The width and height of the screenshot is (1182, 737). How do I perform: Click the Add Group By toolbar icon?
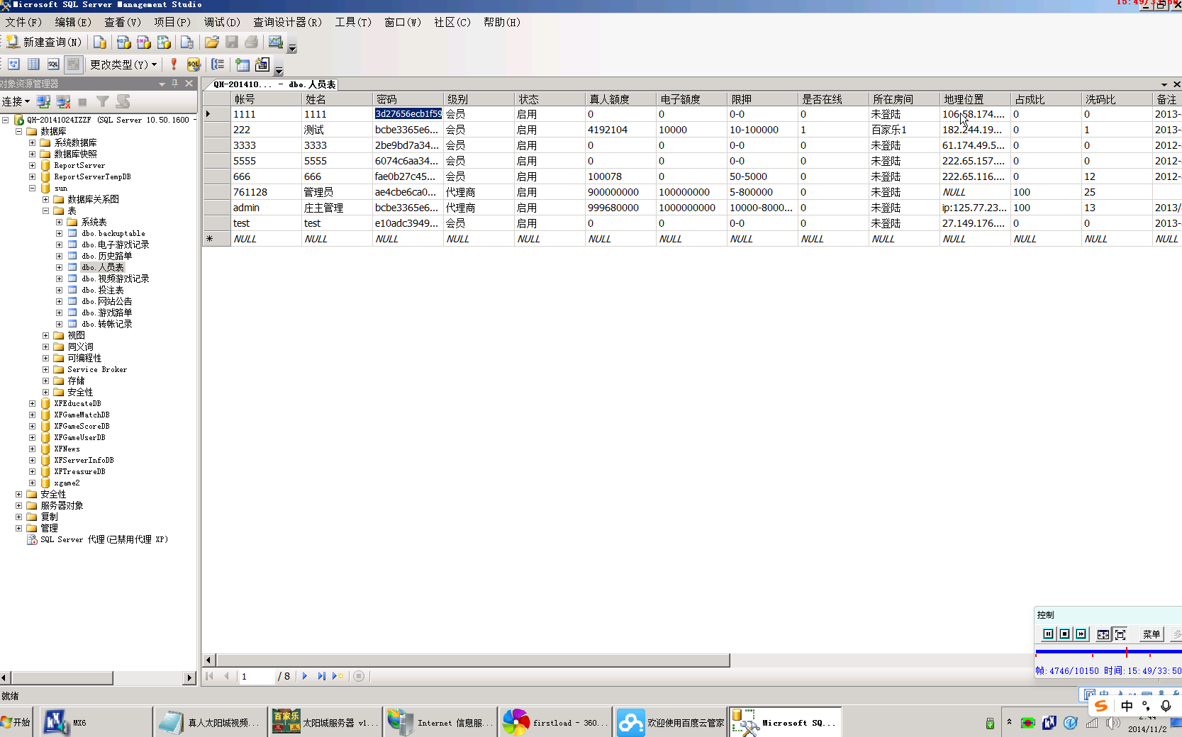click(218, 64)
